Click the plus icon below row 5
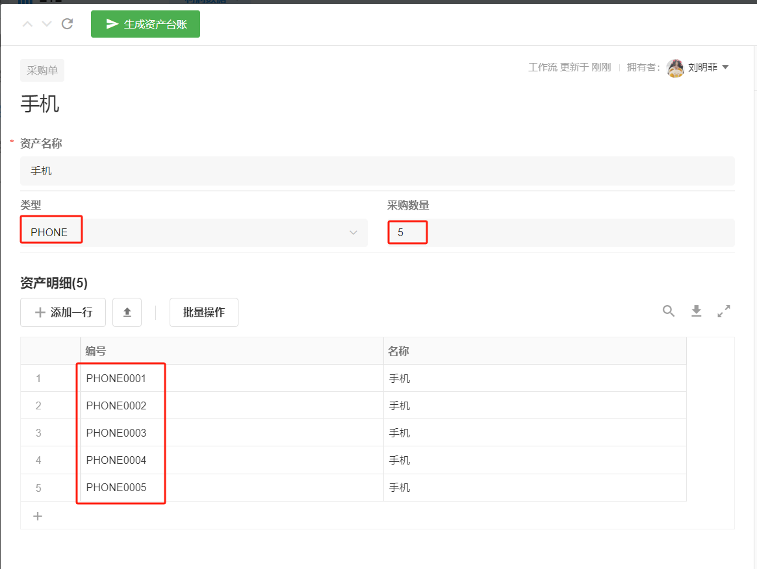757x569 pixels. (x=38, y=516)
